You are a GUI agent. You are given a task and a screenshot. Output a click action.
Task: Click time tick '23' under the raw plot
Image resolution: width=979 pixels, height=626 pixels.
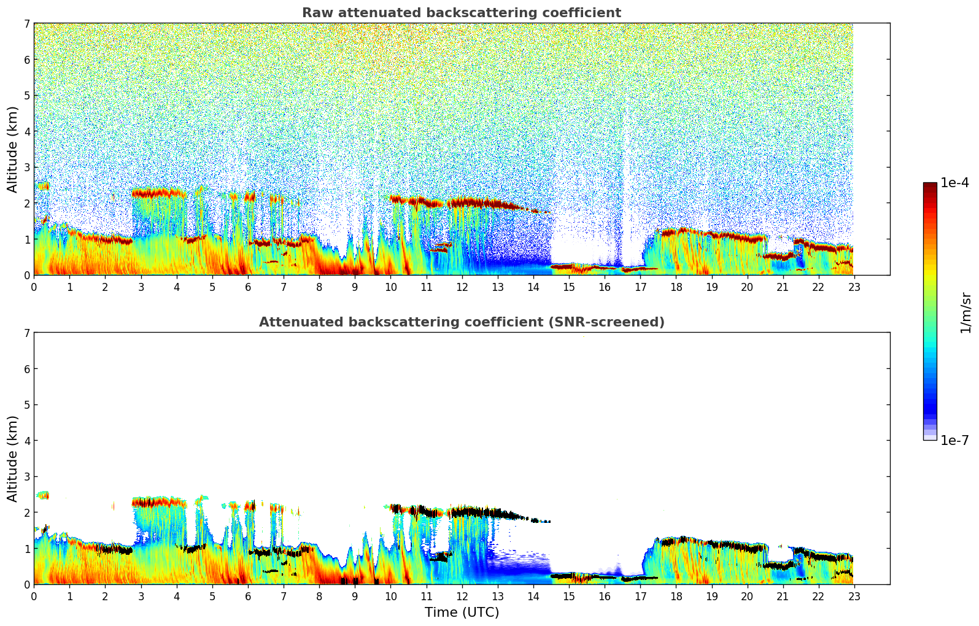[854, 287]
